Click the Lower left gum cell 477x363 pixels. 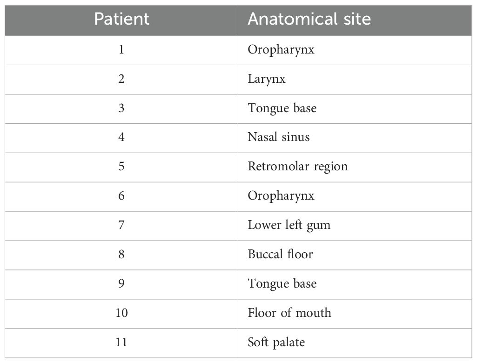click(x=355, y=226)
